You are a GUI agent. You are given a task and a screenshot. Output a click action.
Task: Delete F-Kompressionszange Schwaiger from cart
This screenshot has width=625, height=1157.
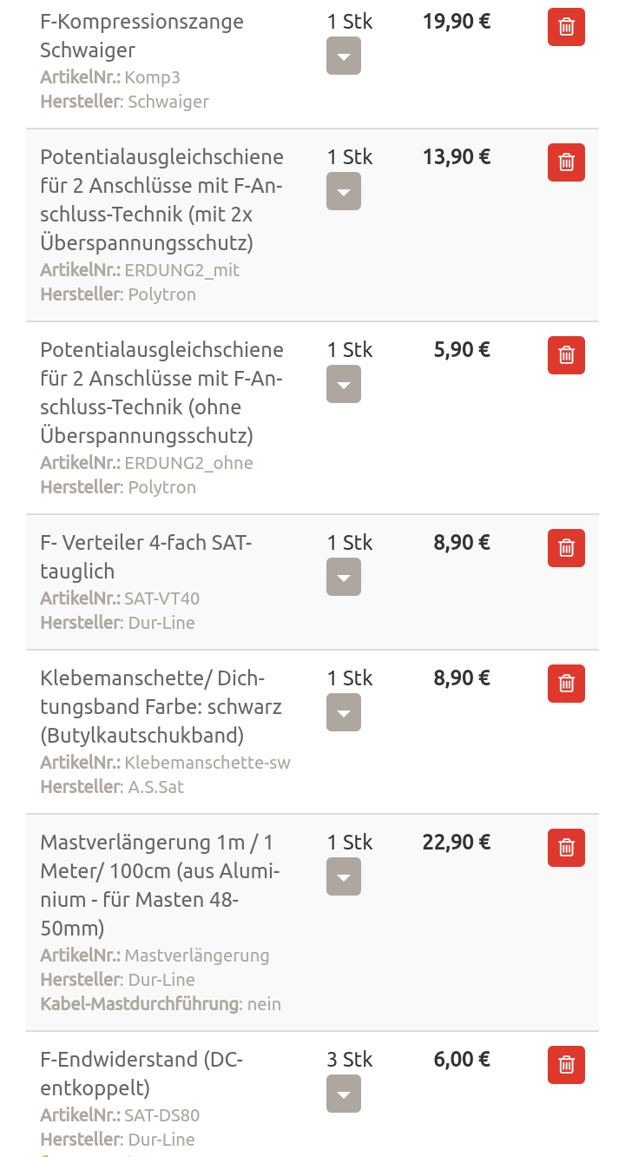[x=566, y=27]
